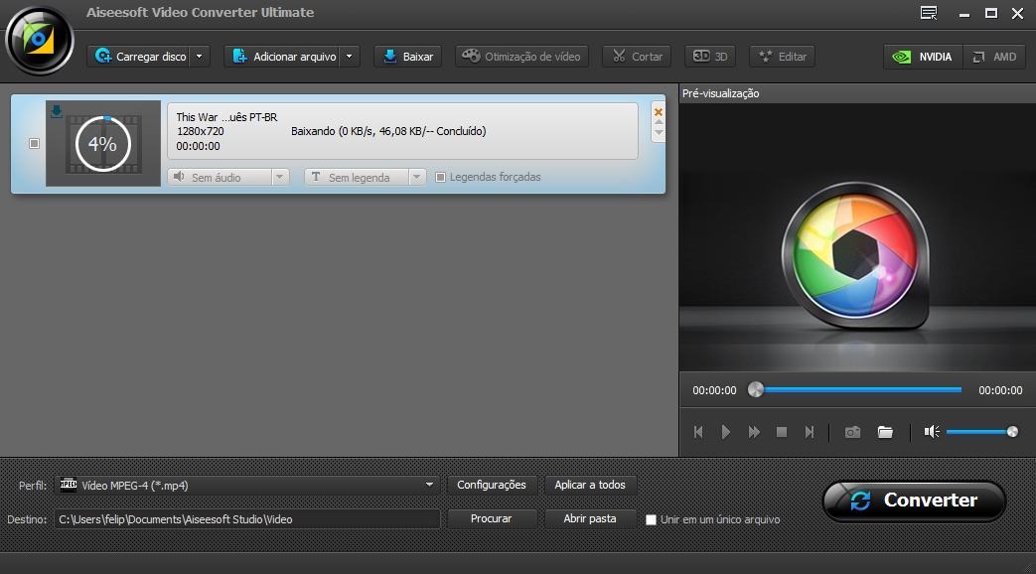
Task: Open the snapshot folder icon
Action: 885,432
